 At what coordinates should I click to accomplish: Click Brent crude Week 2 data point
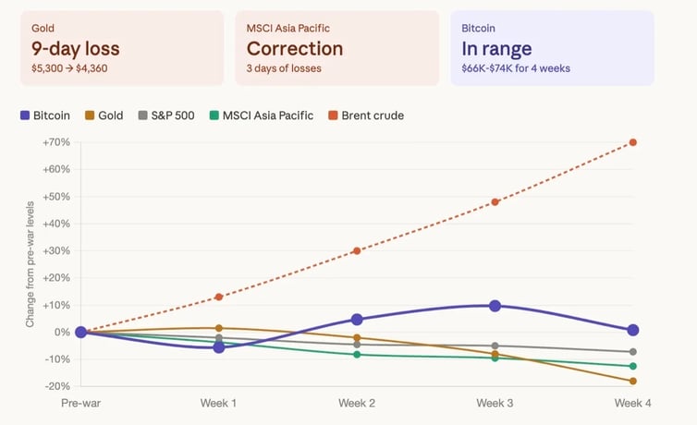pyautogui.click(x=357, y=250)
